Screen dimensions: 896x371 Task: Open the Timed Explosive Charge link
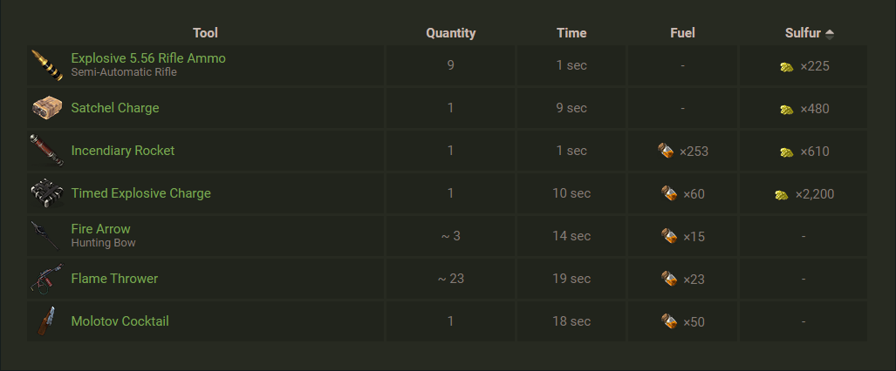click(140, 193)
